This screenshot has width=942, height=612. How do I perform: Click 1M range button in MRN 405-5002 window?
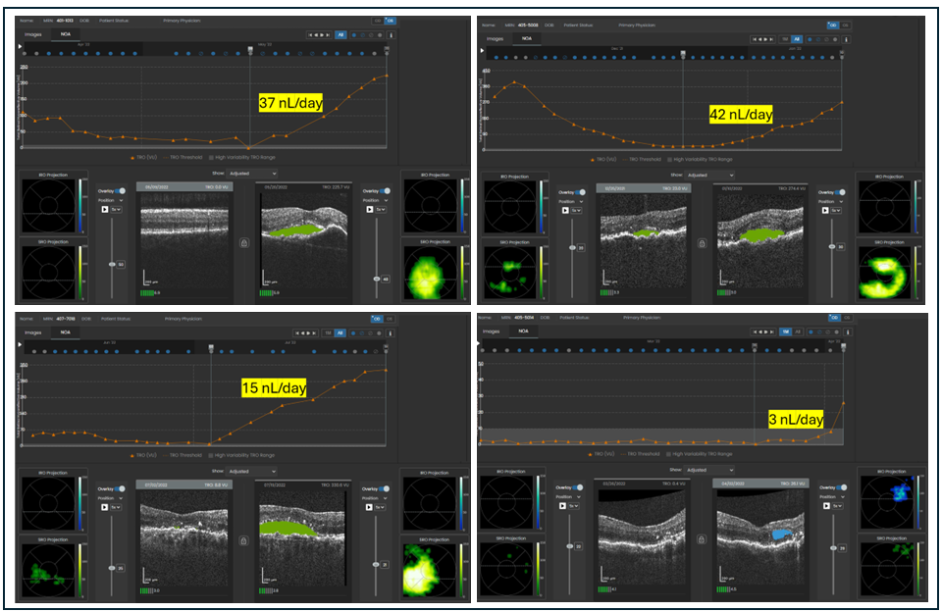click(x=785, y=39)
